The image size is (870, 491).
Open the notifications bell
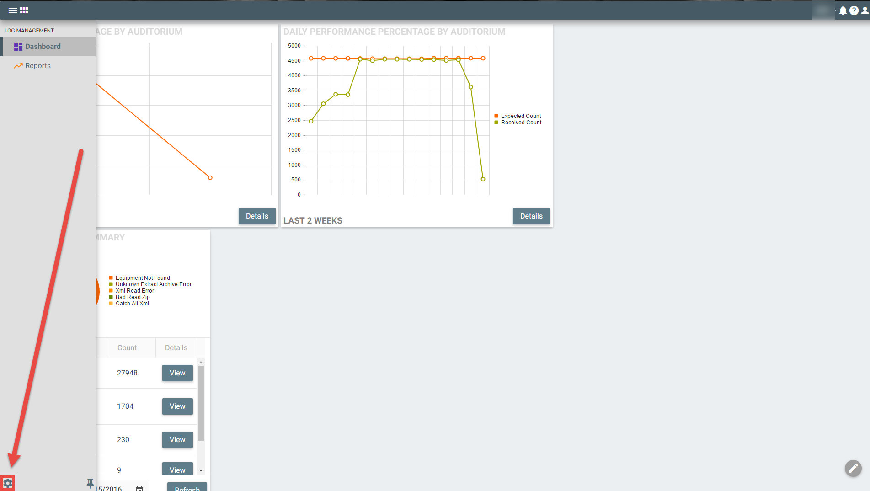(x=843, y=11)
